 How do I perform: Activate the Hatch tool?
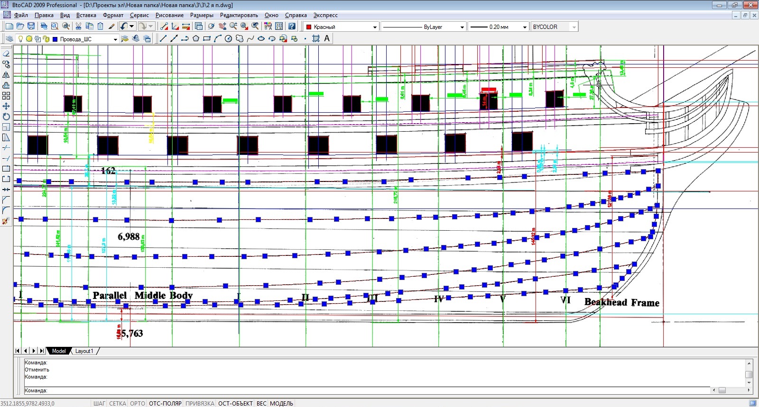316,39
